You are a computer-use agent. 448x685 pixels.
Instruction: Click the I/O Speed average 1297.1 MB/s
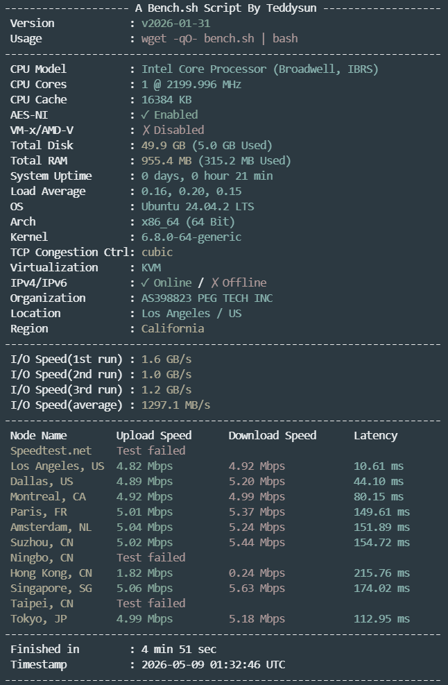pyautogui.click(x=175, y=405)
